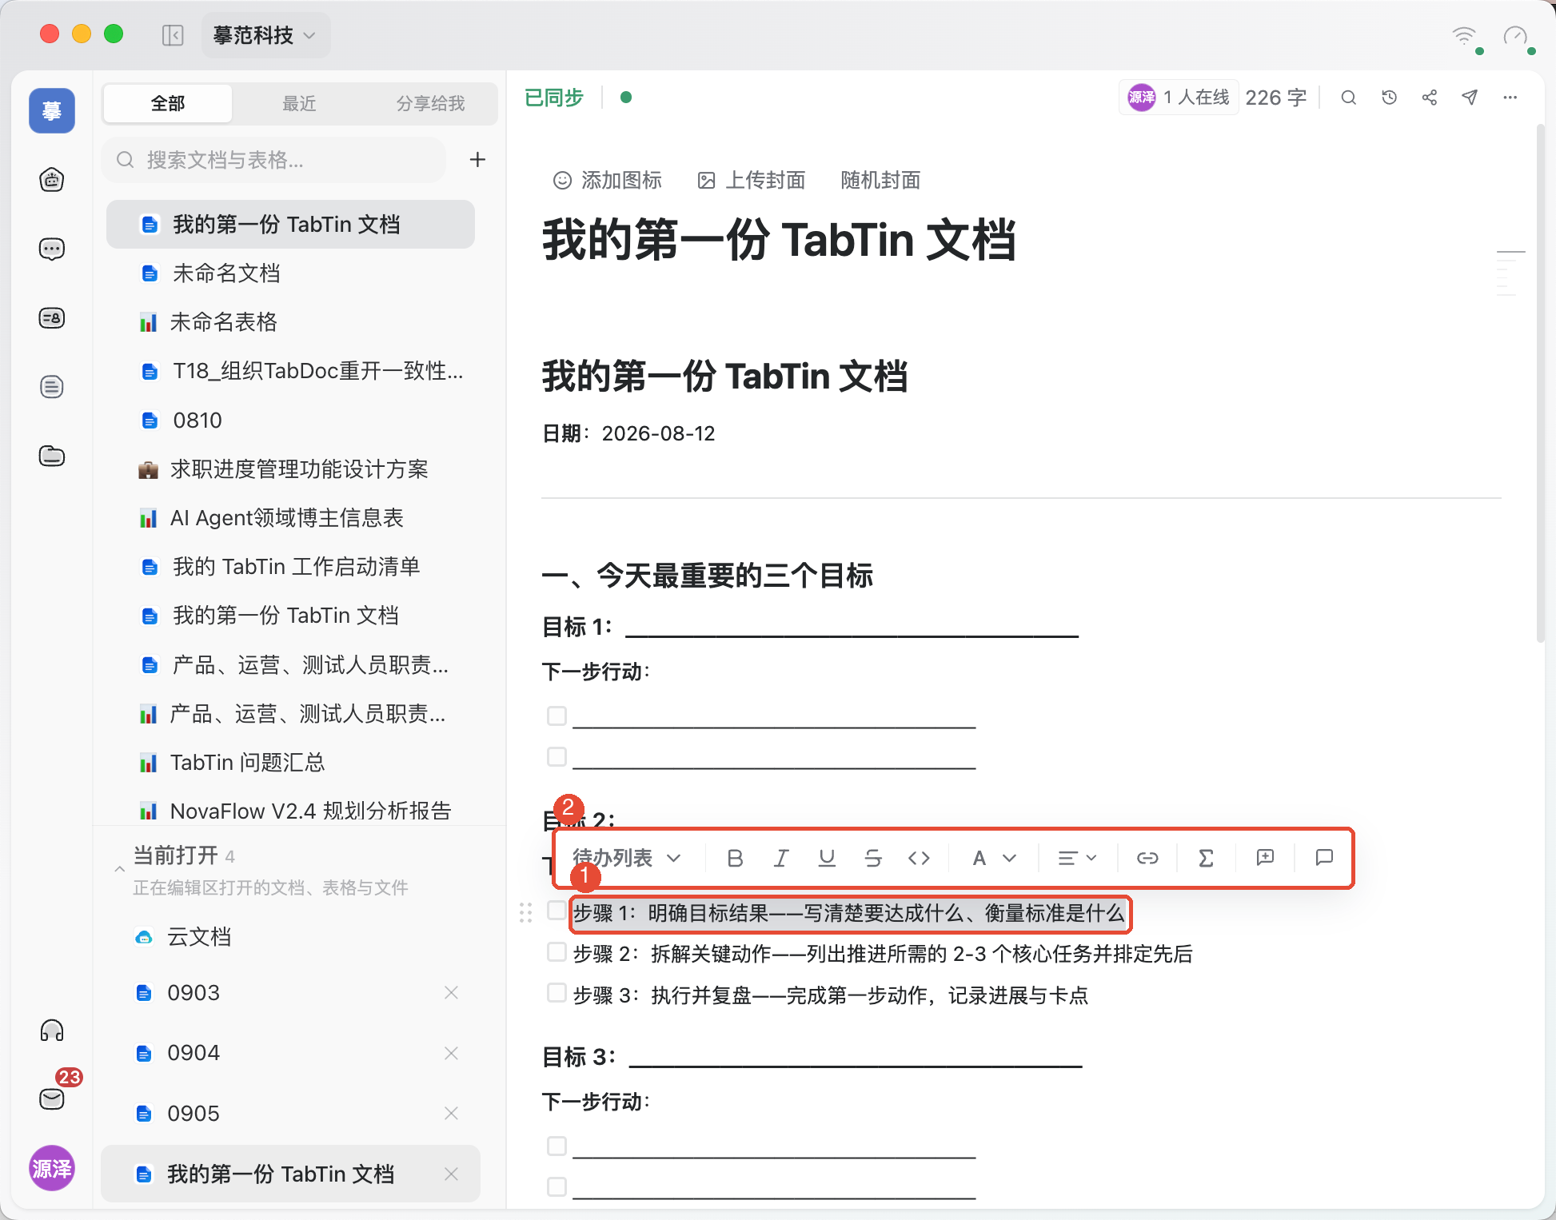1556x1220 pixels.
Task: Click the 226 字 word count
Action: tap(1275, 98)
